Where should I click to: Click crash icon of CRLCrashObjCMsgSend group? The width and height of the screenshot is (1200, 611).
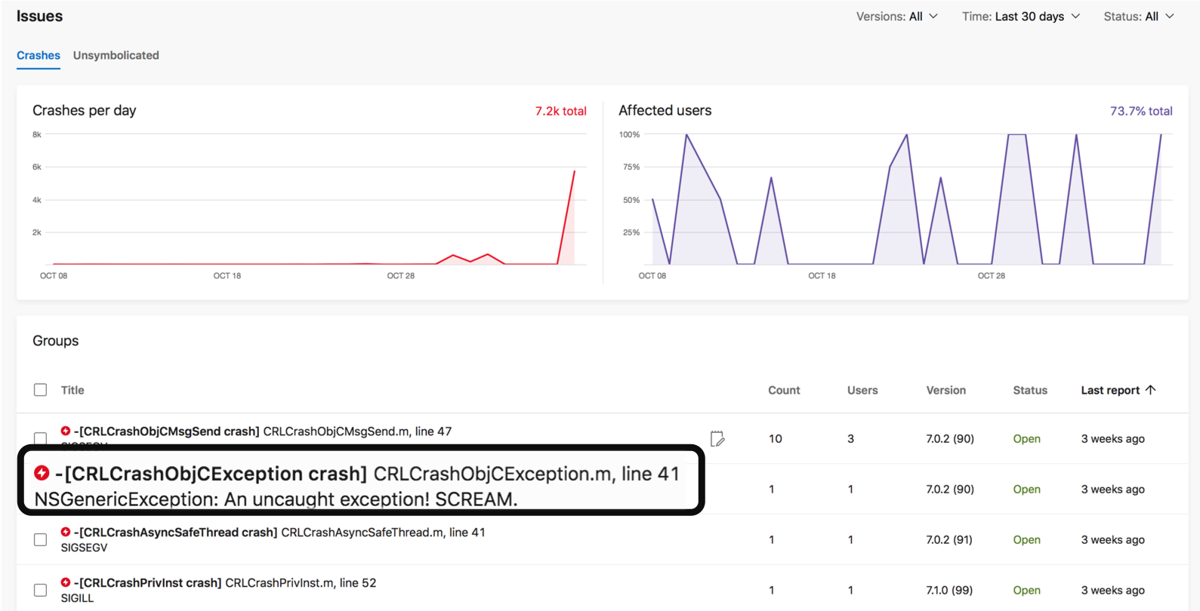[x=66, y=431]
